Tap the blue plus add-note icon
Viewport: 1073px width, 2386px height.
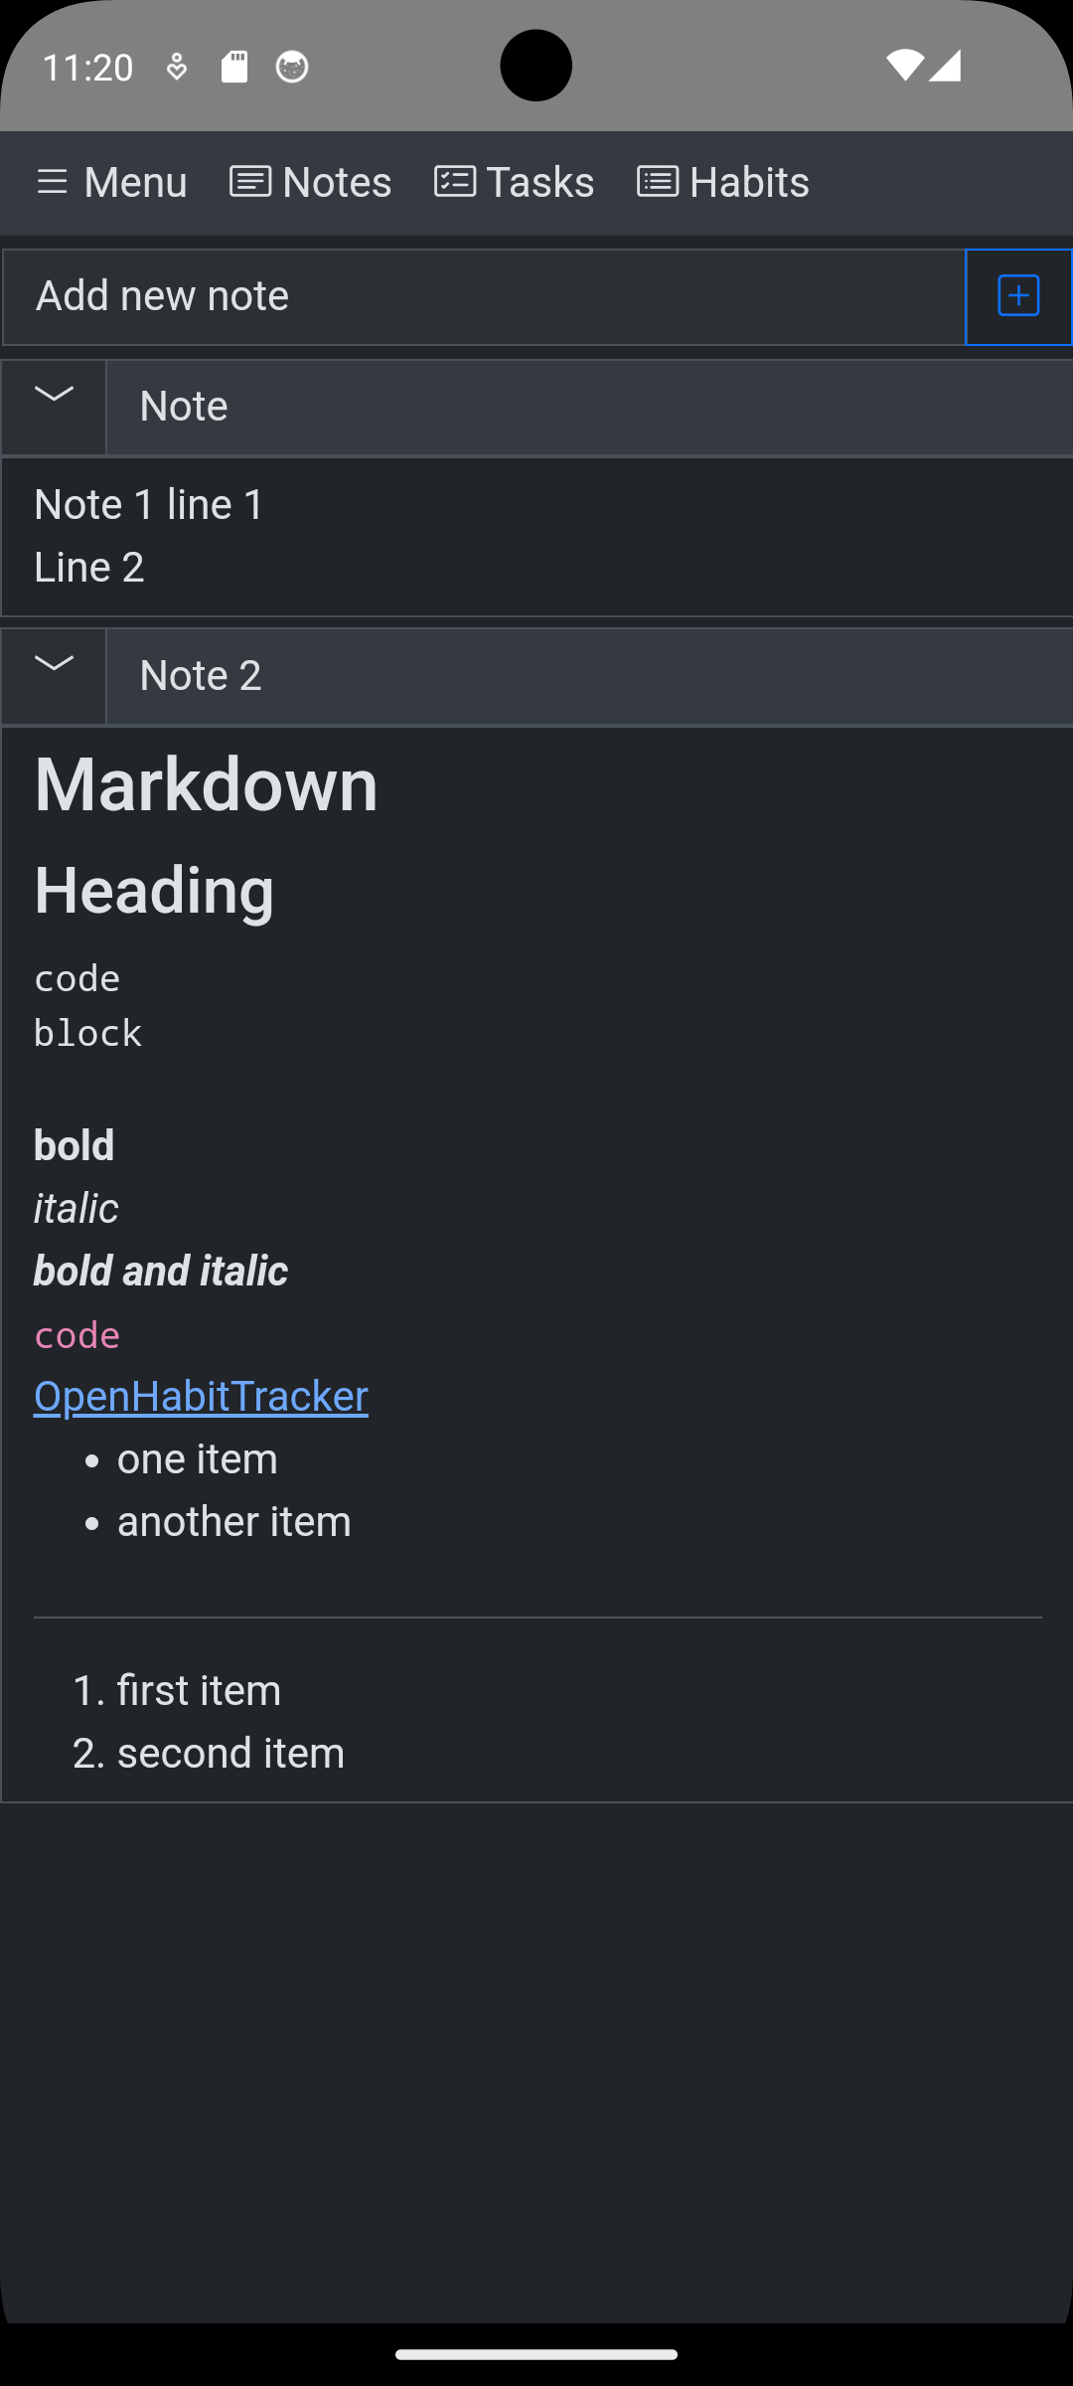click(1018, 296)
